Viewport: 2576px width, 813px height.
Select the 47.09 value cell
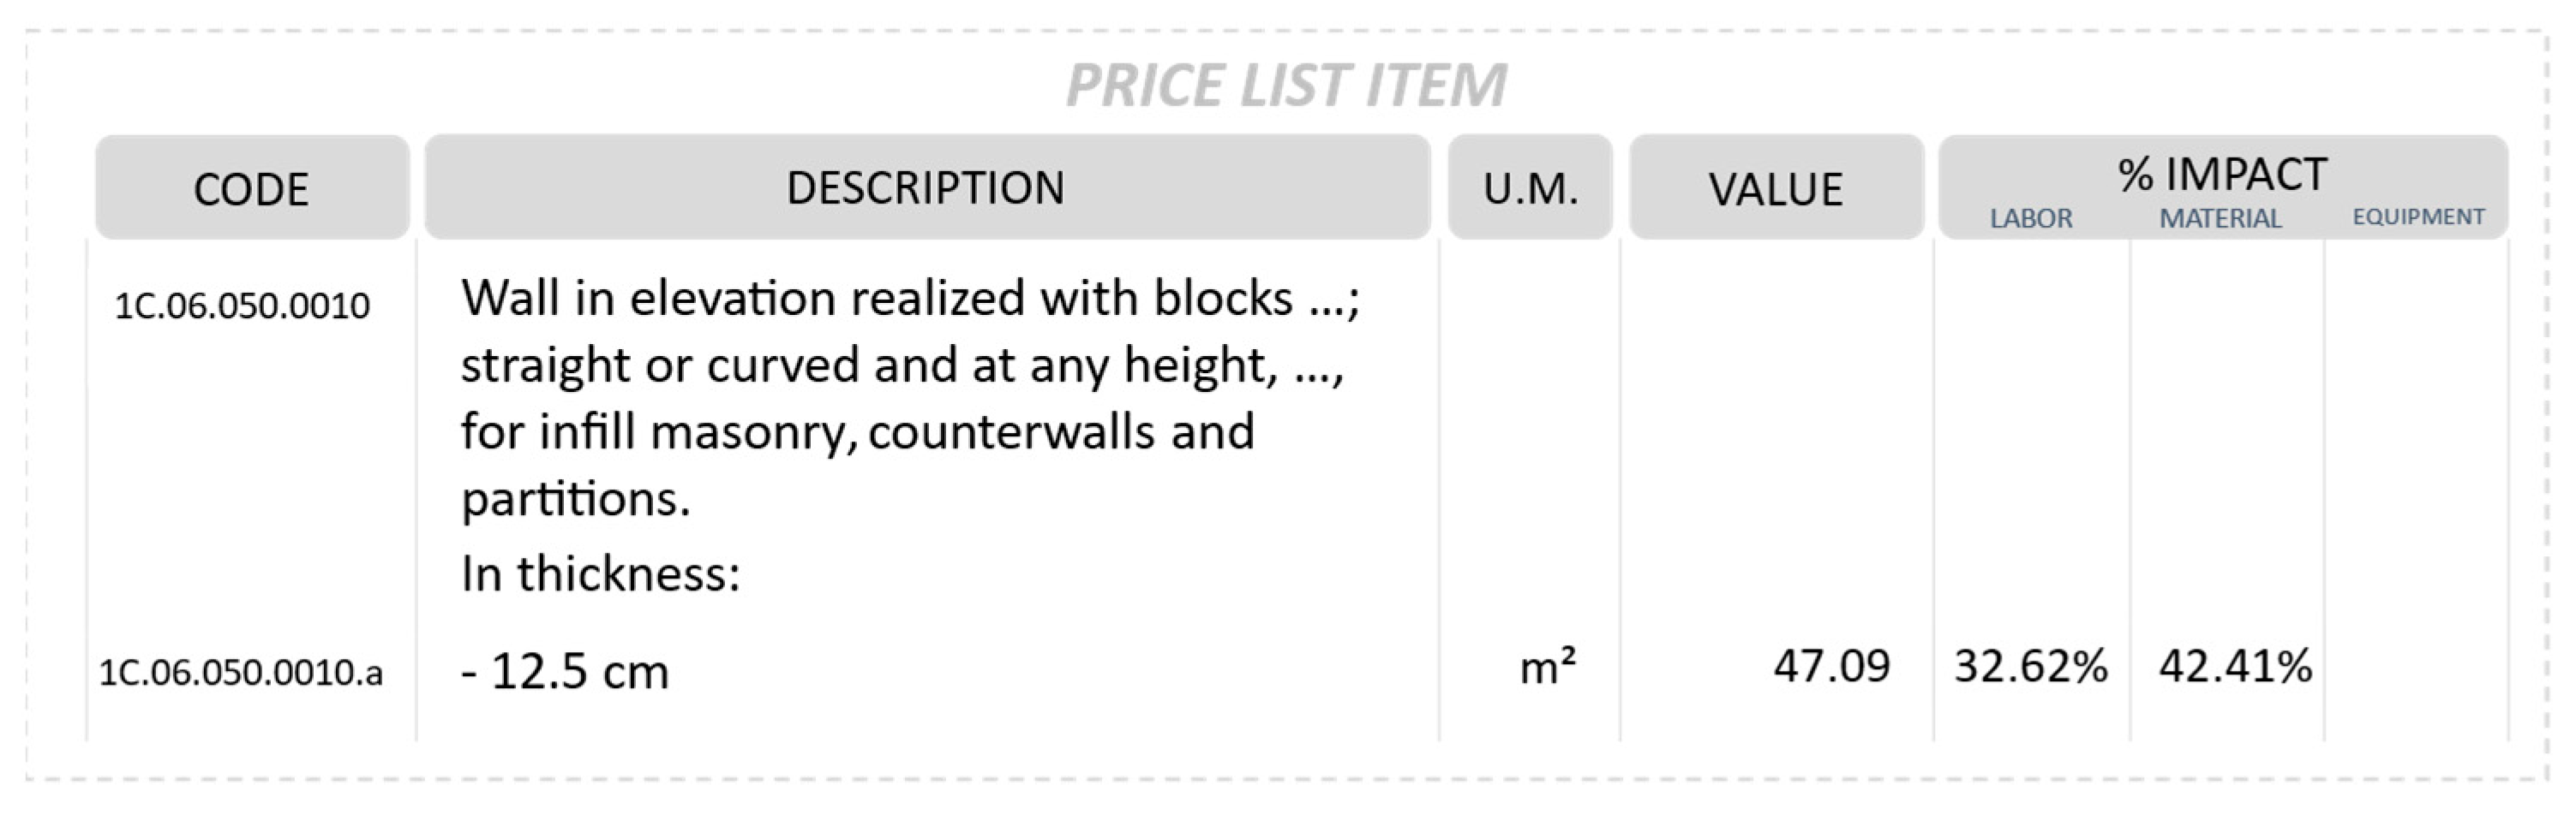pyautogui.click(x=1831, y=666)
